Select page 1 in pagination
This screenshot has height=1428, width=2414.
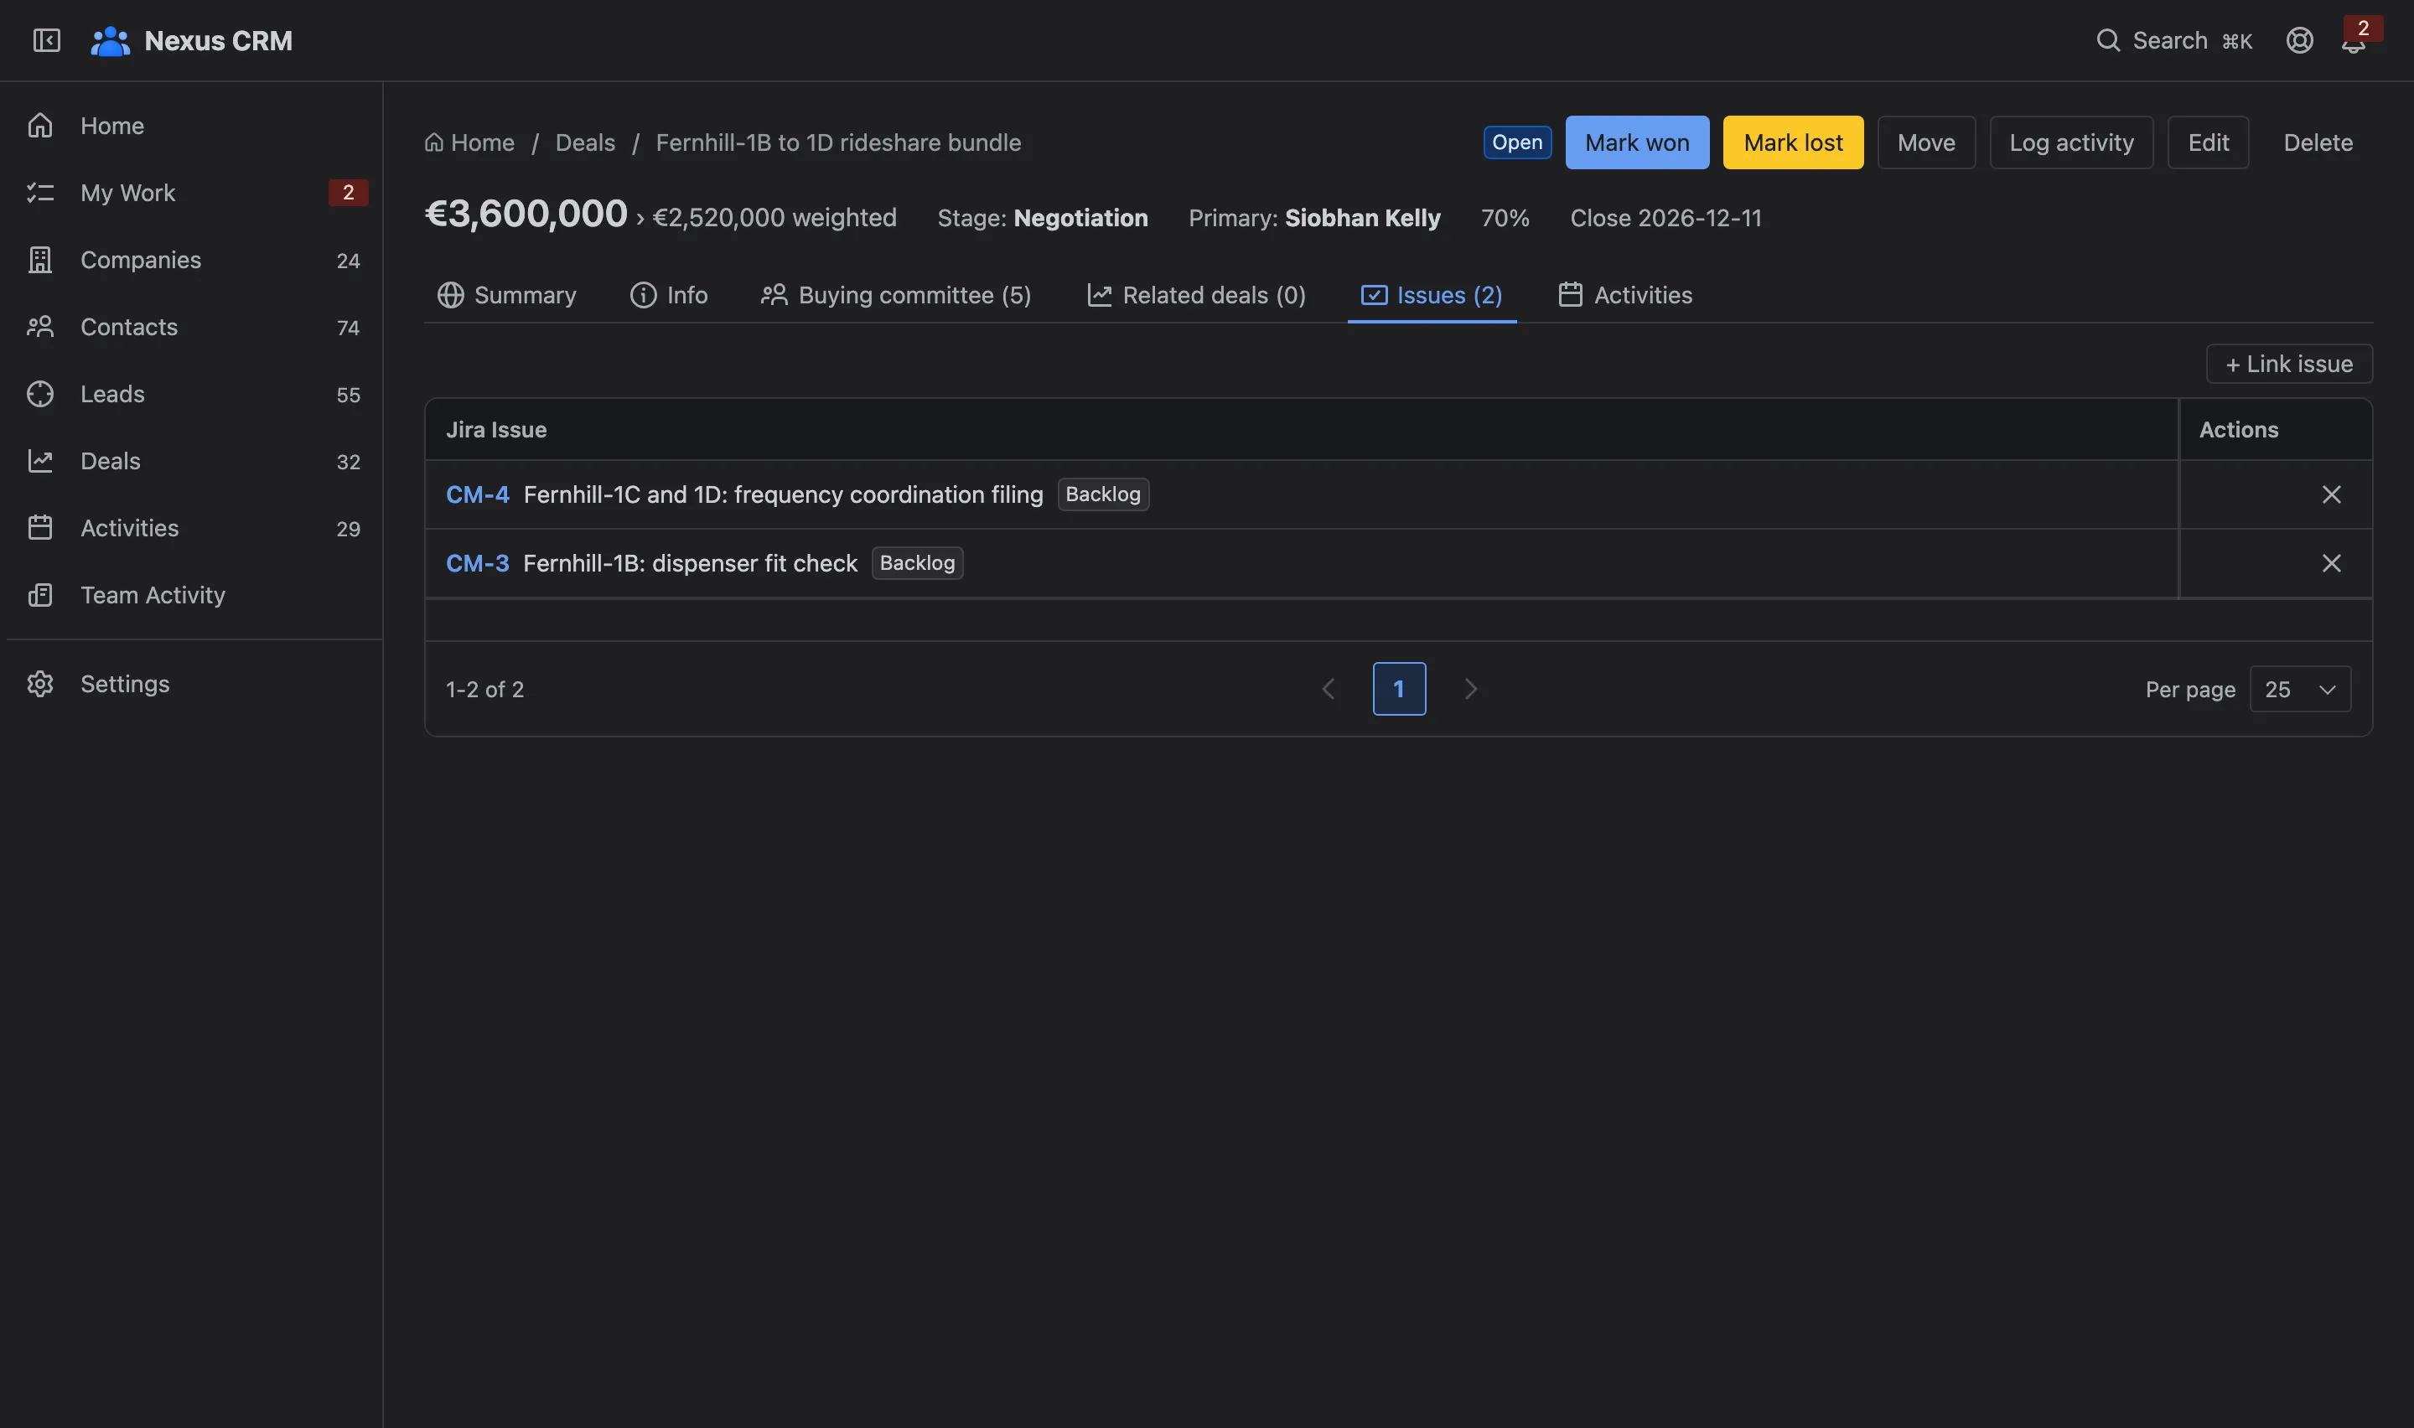(x=1399, y=689)
